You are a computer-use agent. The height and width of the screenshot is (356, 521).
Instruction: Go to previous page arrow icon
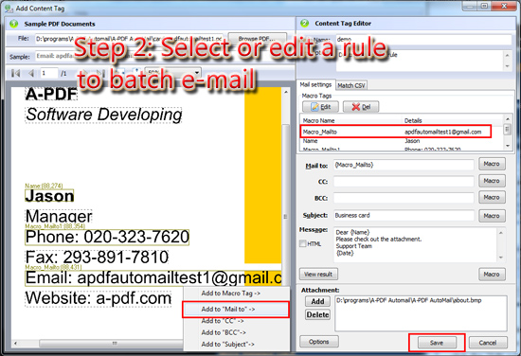pos(31,73)
